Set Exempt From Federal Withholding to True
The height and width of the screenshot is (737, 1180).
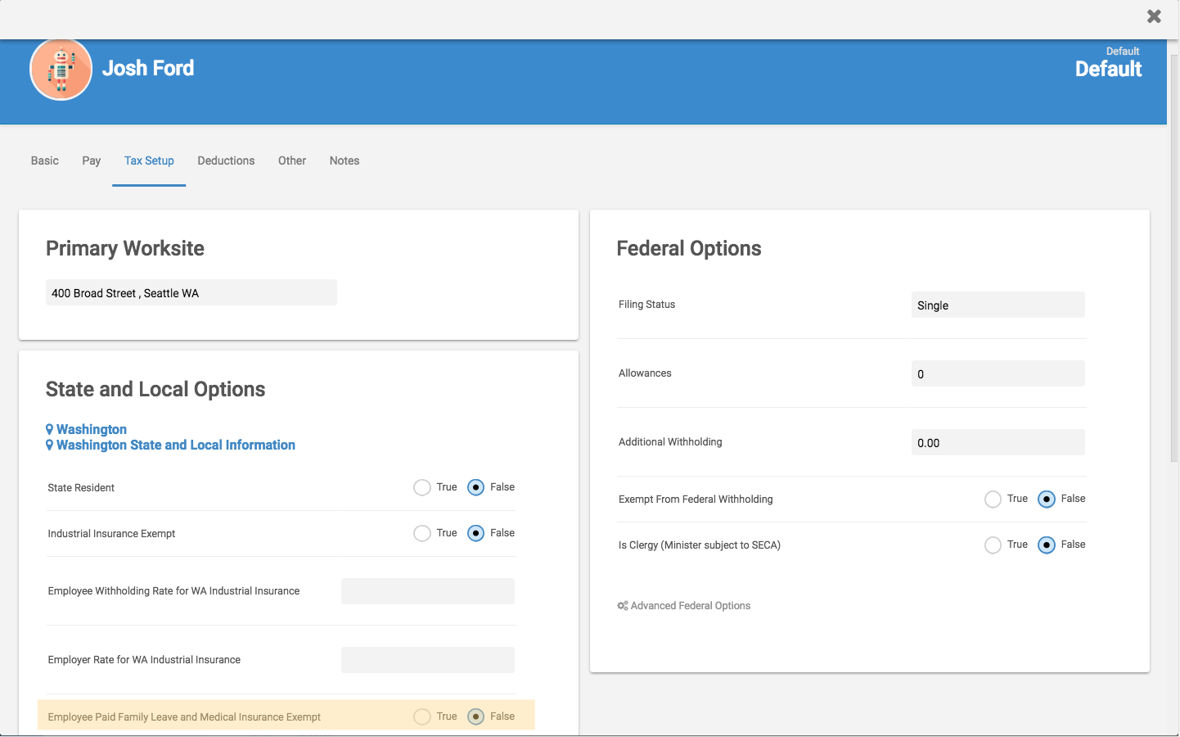[x=993, y=500]
